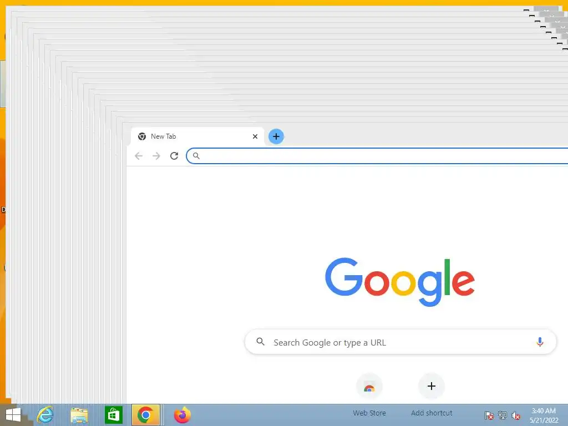This screenshot has width=568, height=426.
Task: Click the Add shortcut plus tile
Action: pyautogui.click(x=432, y=386)
